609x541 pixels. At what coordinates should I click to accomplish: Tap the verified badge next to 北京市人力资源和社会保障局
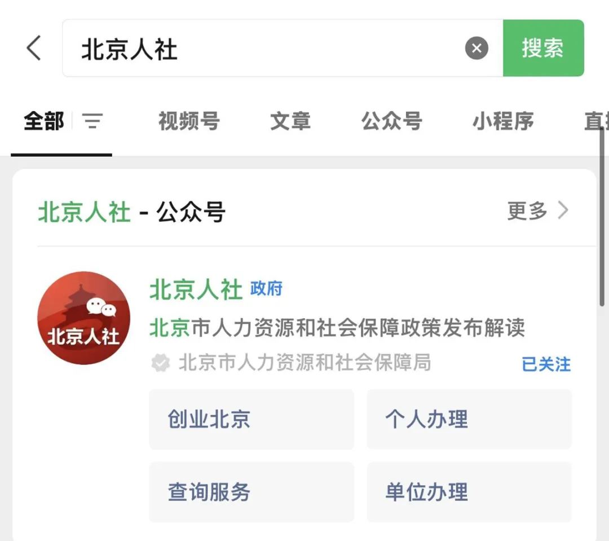pyautogui.click(x=161, y=363)
